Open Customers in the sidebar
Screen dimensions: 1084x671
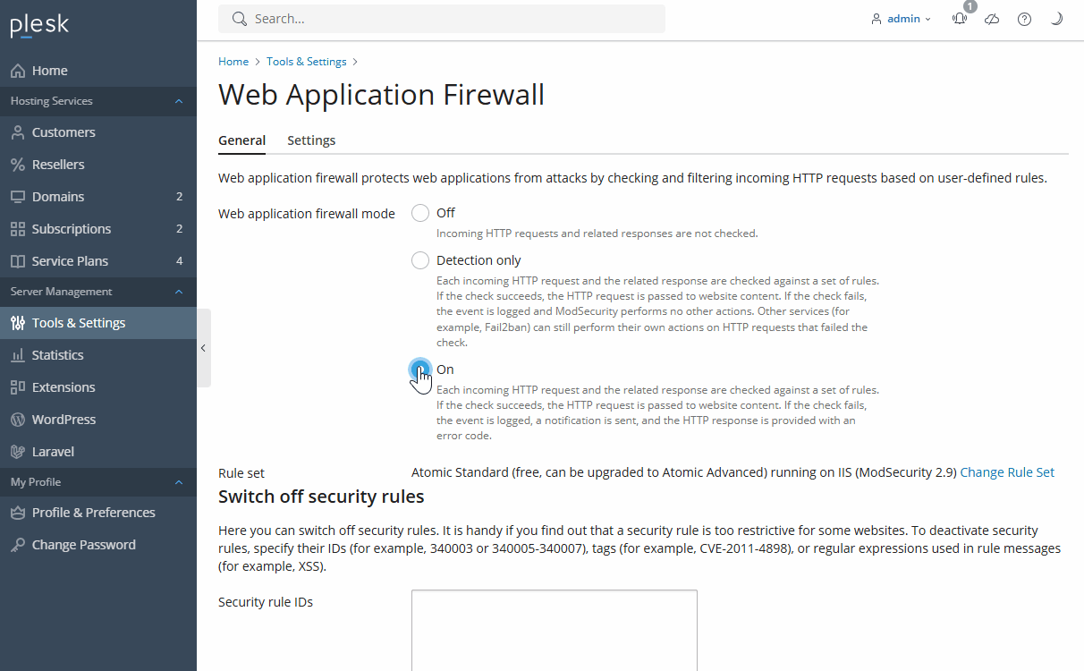pos(98,132)
